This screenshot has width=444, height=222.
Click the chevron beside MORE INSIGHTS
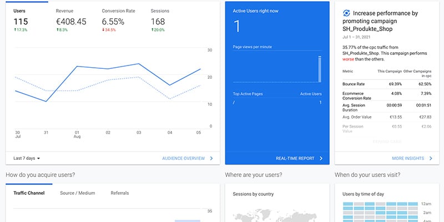click(431, 158)
